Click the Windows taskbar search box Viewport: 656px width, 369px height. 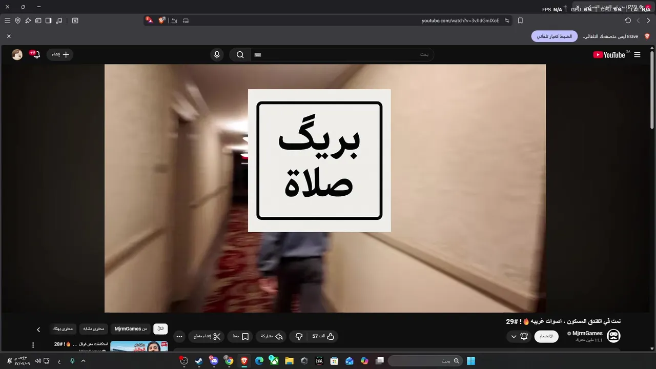tap(425, 361)
